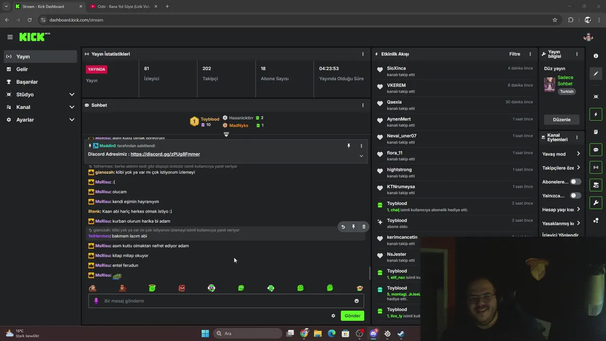606x341 pixels.
Task: Open the emoji picker in message box
Action: pyautogui.click(x=356, y=301)
